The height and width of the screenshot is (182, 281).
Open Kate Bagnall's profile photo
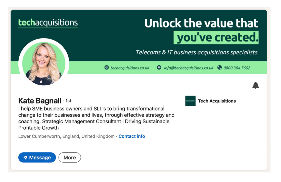tap(44, 63)
